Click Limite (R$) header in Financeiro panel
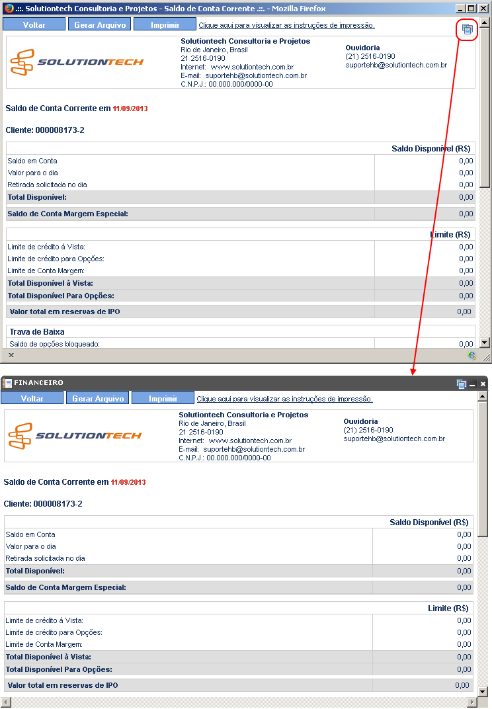 (x=448, y=608)
